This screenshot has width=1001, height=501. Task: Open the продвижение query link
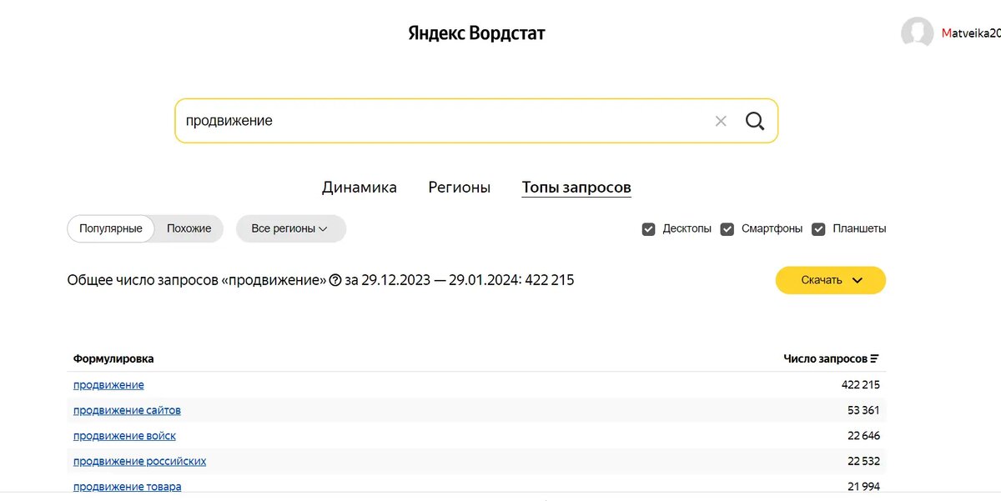108,385
